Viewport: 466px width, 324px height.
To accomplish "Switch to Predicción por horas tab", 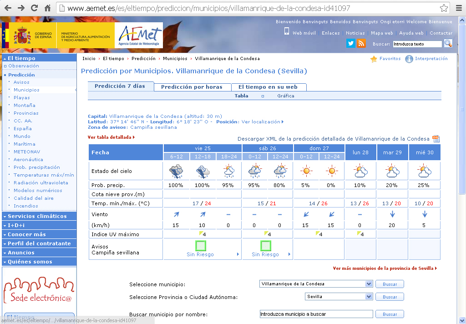I will pos(192,87).
